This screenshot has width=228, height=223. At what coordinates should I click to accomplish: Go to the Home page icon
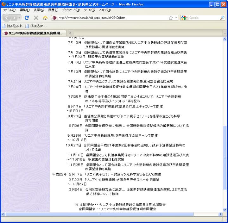click(x=45, y=18)
